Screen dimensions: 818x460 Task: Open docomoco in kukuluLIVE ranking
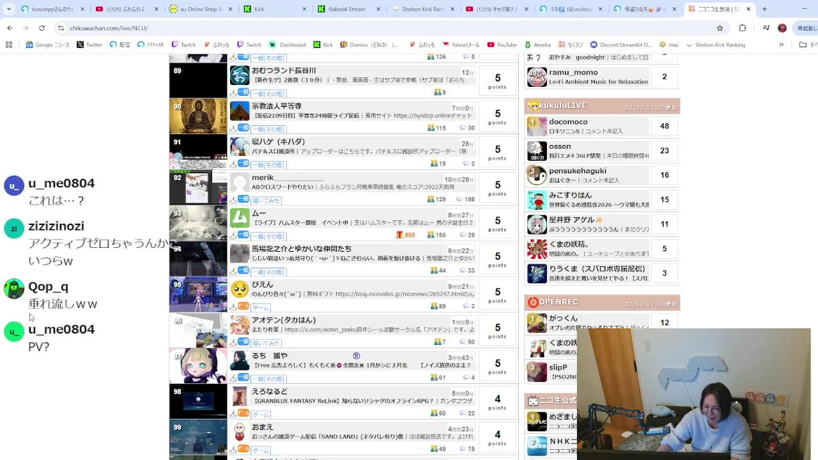click(x=567, y=121)
